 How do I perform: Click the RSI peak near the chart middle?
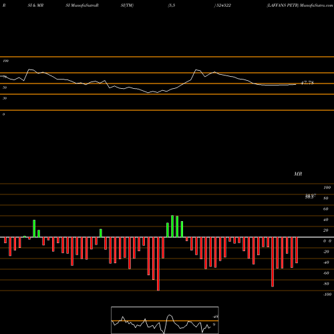[196, 70]
